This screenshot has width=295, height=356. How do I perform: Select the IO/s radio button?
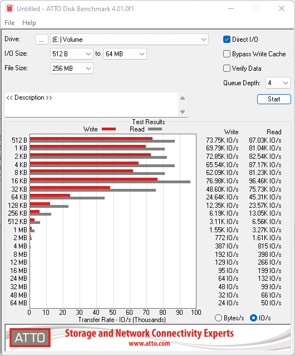pos(253,318)
